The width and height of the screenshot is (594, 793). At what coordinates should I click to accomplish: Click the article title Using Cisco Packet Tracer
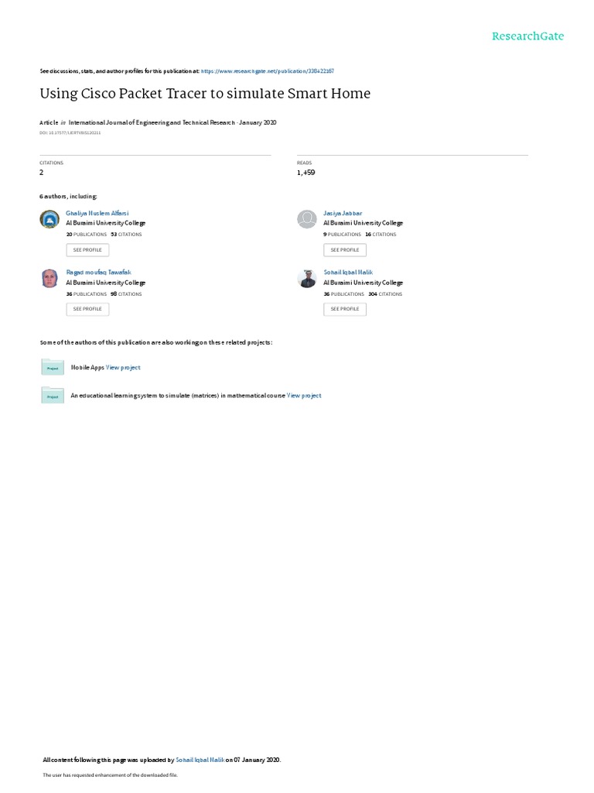pyautogui.click(x=205, y=94)
